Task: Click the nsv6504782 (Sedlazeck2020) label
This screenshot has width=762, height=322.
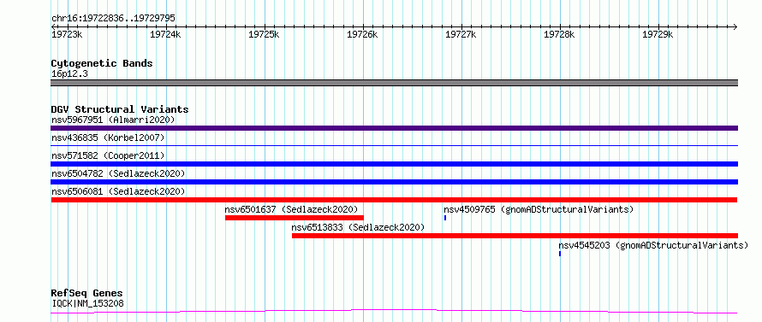Action: tap(118, 173)
